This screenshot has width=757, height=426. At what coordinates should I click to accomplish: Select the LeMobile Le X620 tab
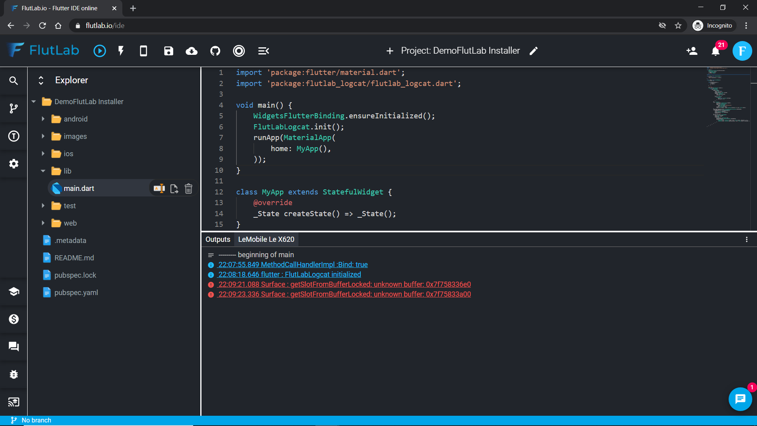(266, 239)
